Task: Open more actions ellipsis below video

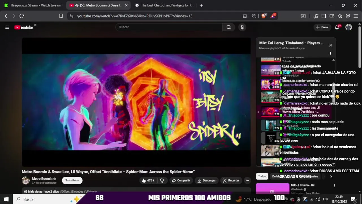Action: [247, 180]
